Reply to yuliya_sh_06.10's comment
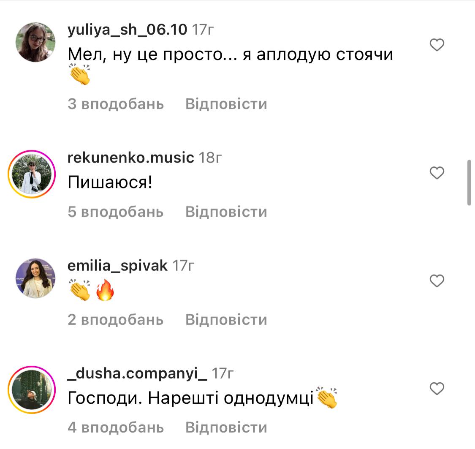This screenshot has height=449, width=475. [226, 104]
